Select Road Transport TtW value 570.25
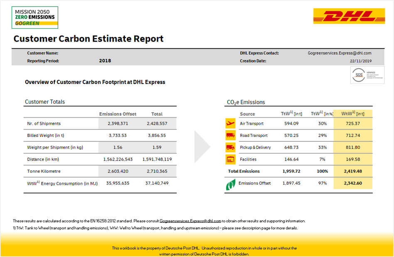Screen dimensions: 394x257 click(x=291, y=135)
